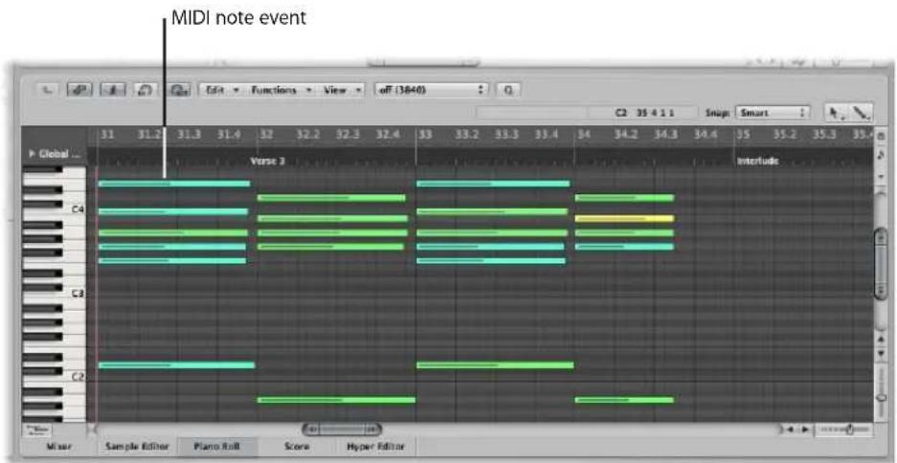
Task: Click bar 31 in the ruler
Action: [x=107, y=135]
